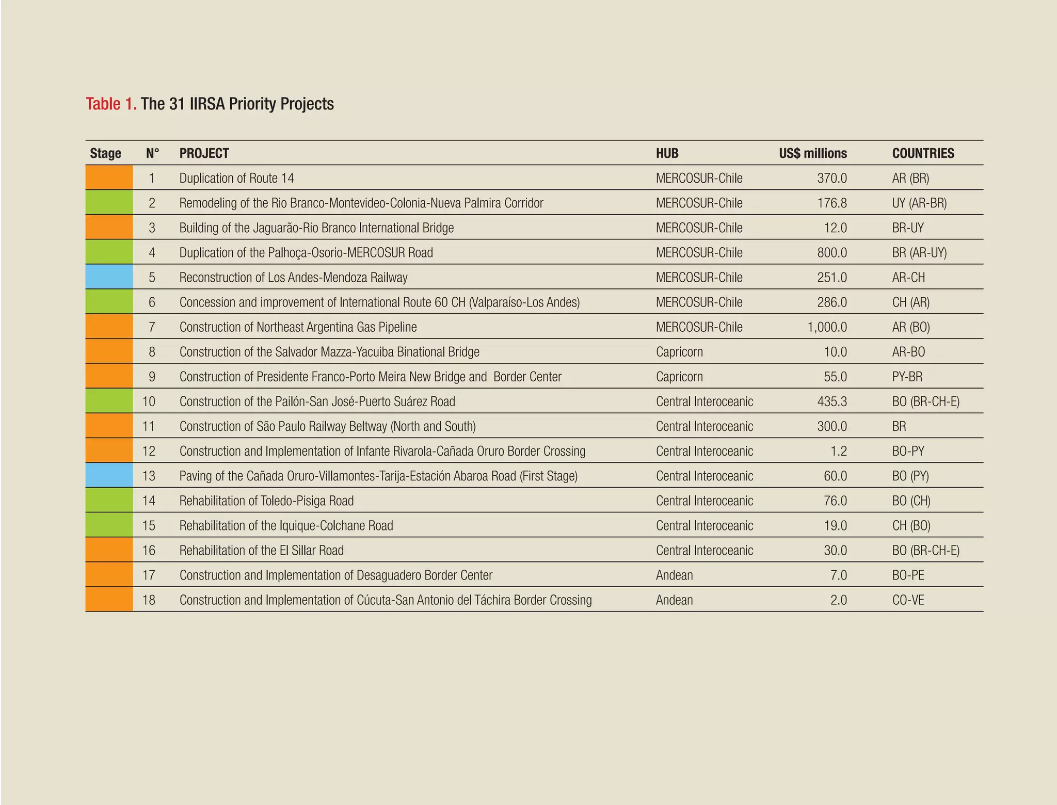Screen dimensions: 1057x805
Task: Select Reconstruction of Los Andes-Mendoza Railway text
Action: click(x=293, y=278)
